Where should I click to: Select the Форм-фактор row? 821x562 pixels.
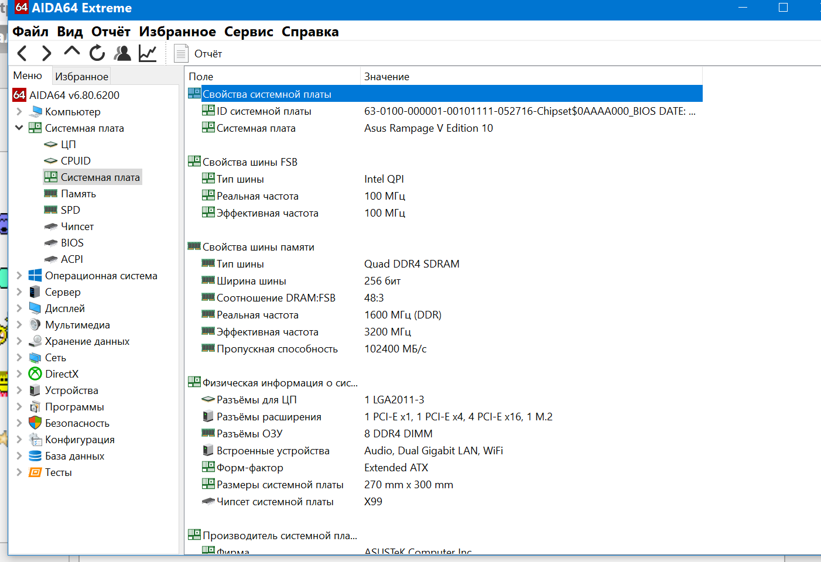[x=444, y=468]
